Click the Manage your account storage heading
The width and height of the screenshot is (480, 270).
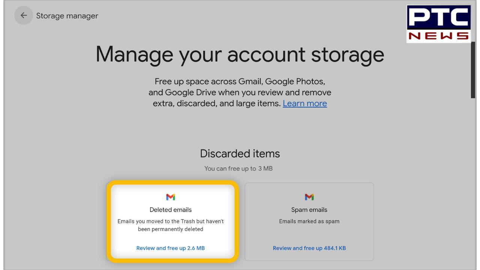coord(240,54)
